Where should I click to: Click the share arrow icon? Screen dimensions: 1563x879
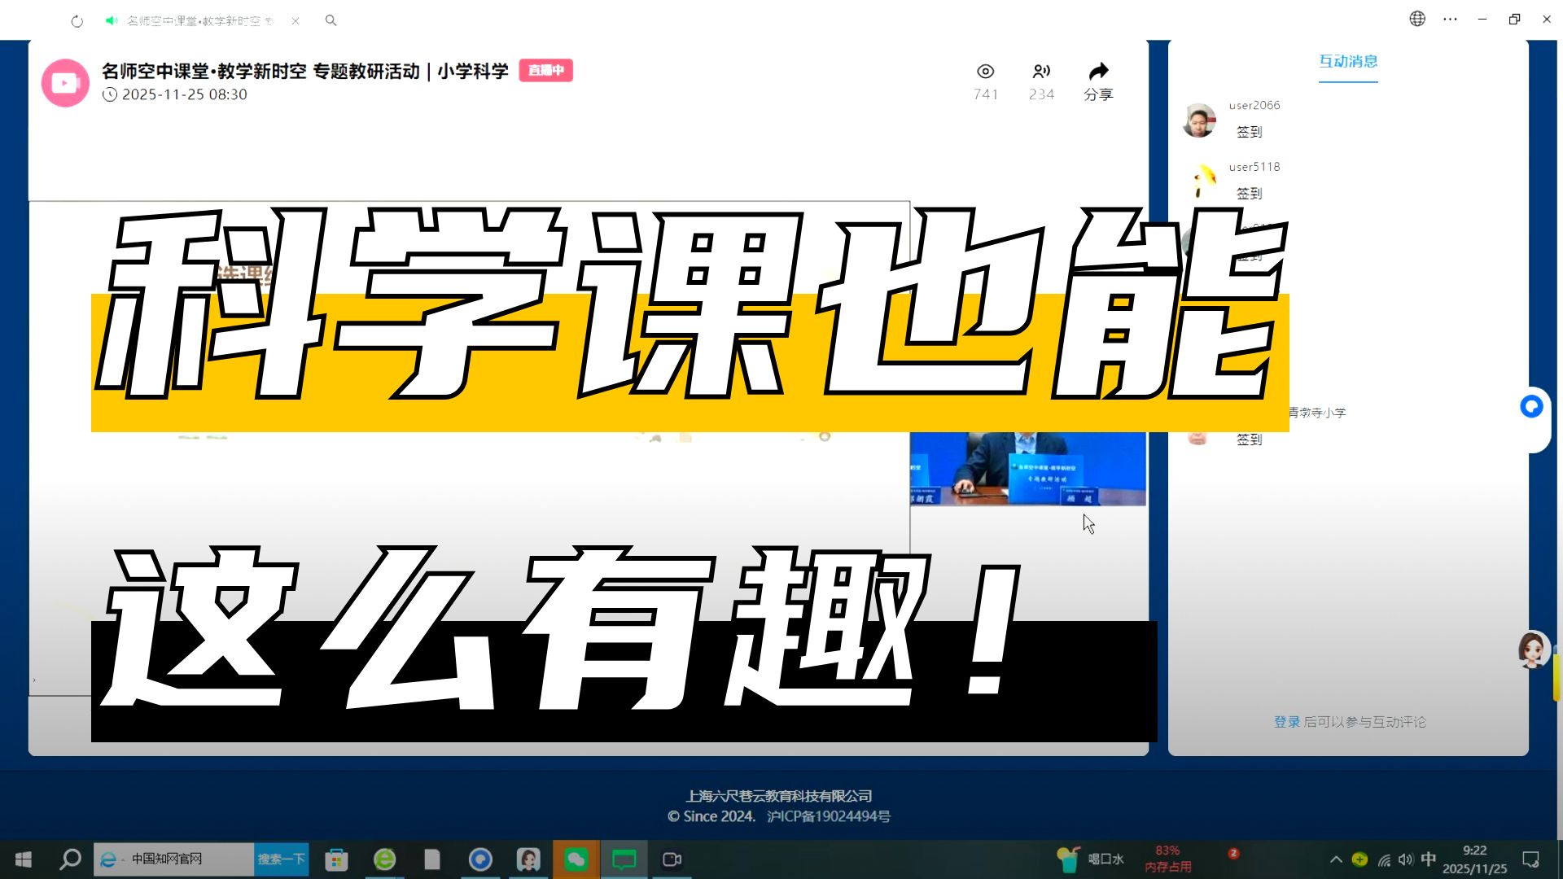click(x=1098, y=72)
